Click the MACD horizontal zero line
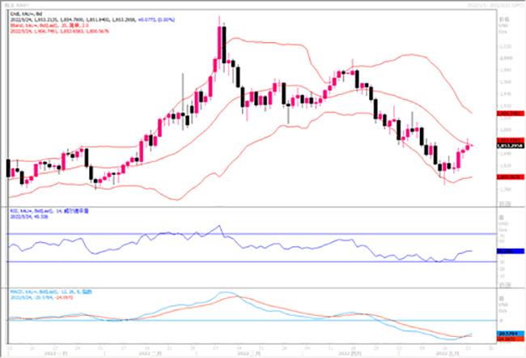Image resolution: width=526 pixels, height=358 pixels. tap(243, 319)
